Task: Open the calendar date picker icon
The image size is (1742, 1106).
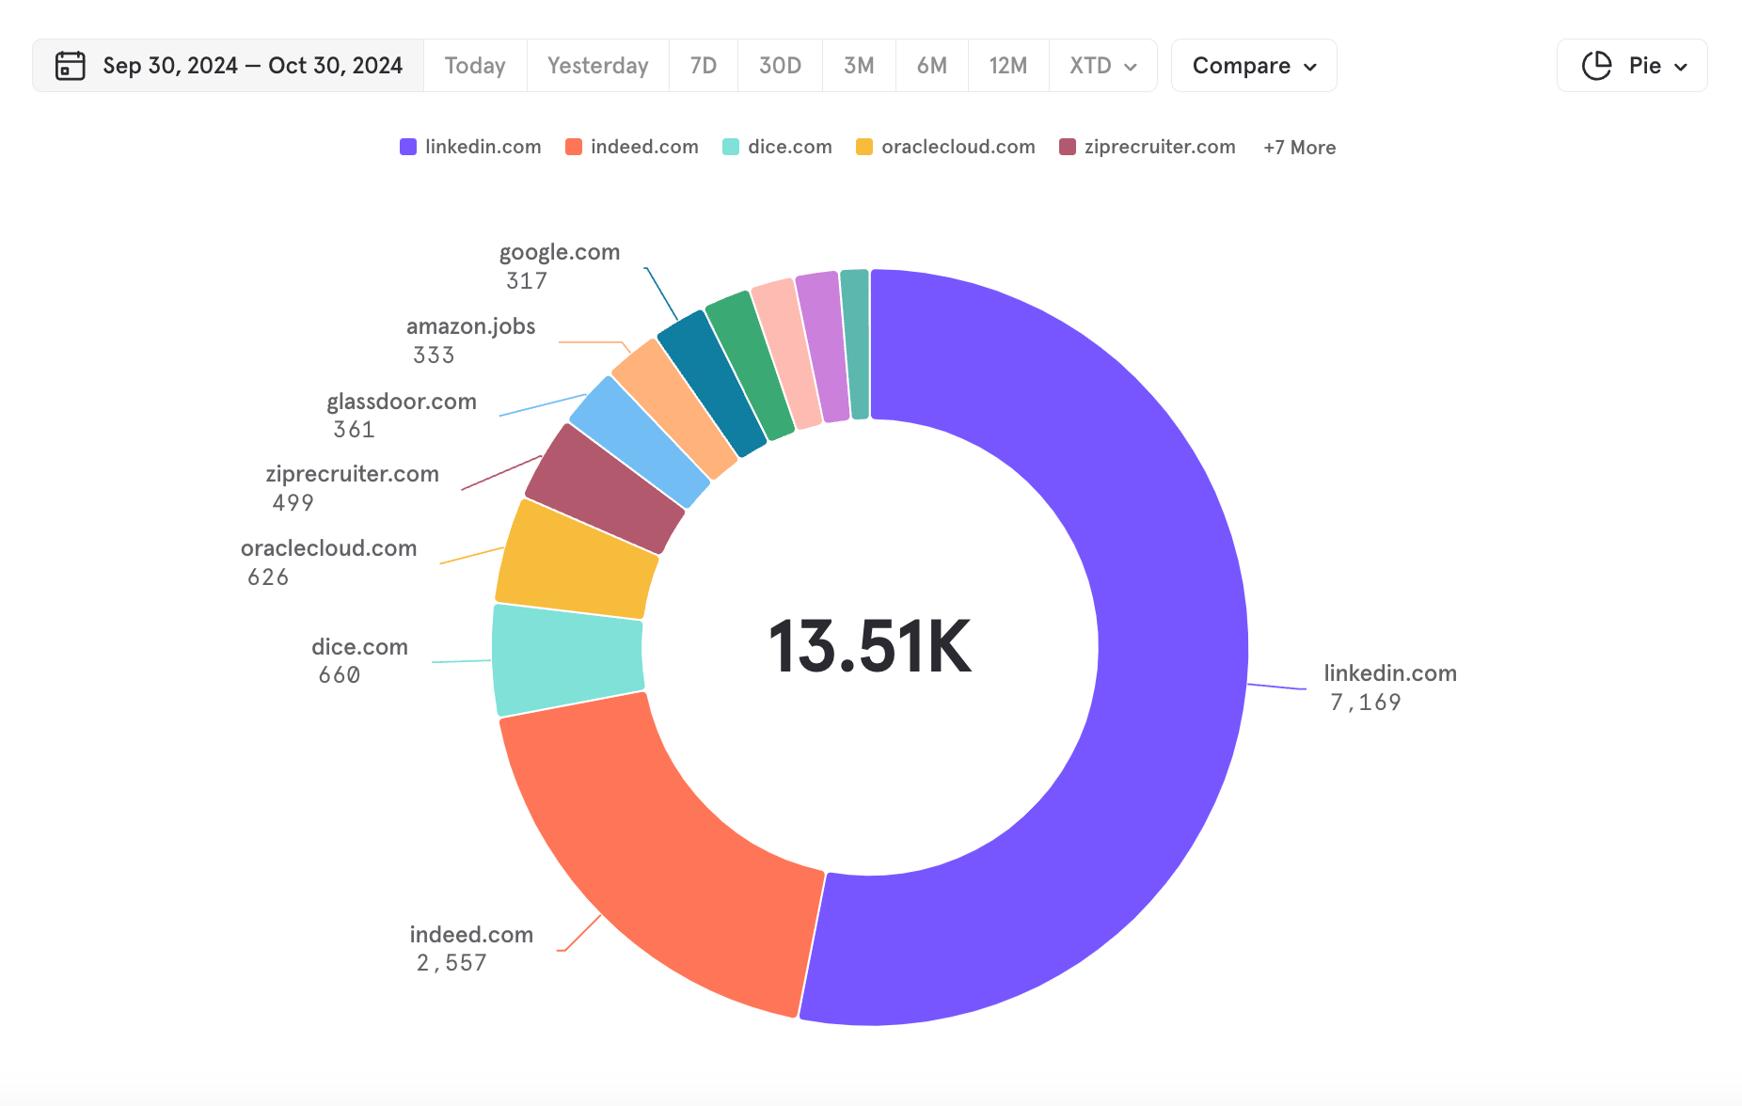Action: click(x=71, y=66)
